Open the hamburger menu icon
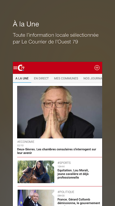The height and width of the screenshot is (206, 115). coord(15,68)
